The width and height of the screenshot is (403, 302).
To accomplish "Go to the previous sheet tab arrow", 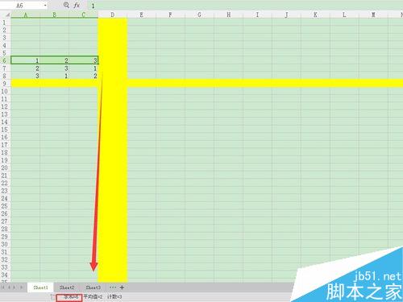I will (x=9, y=288).
